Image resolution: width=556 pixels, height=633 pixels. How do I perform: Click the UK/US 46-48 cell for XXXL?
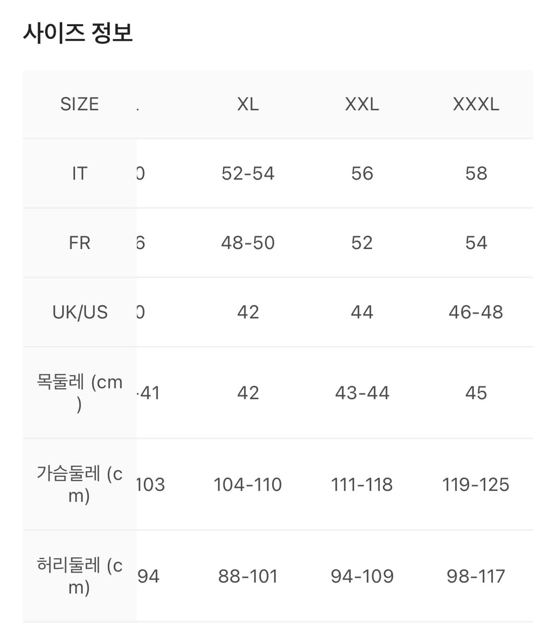pos(476,312)
